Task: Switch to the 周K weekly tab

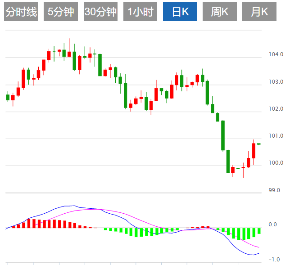Action: (x=220, y=12)
